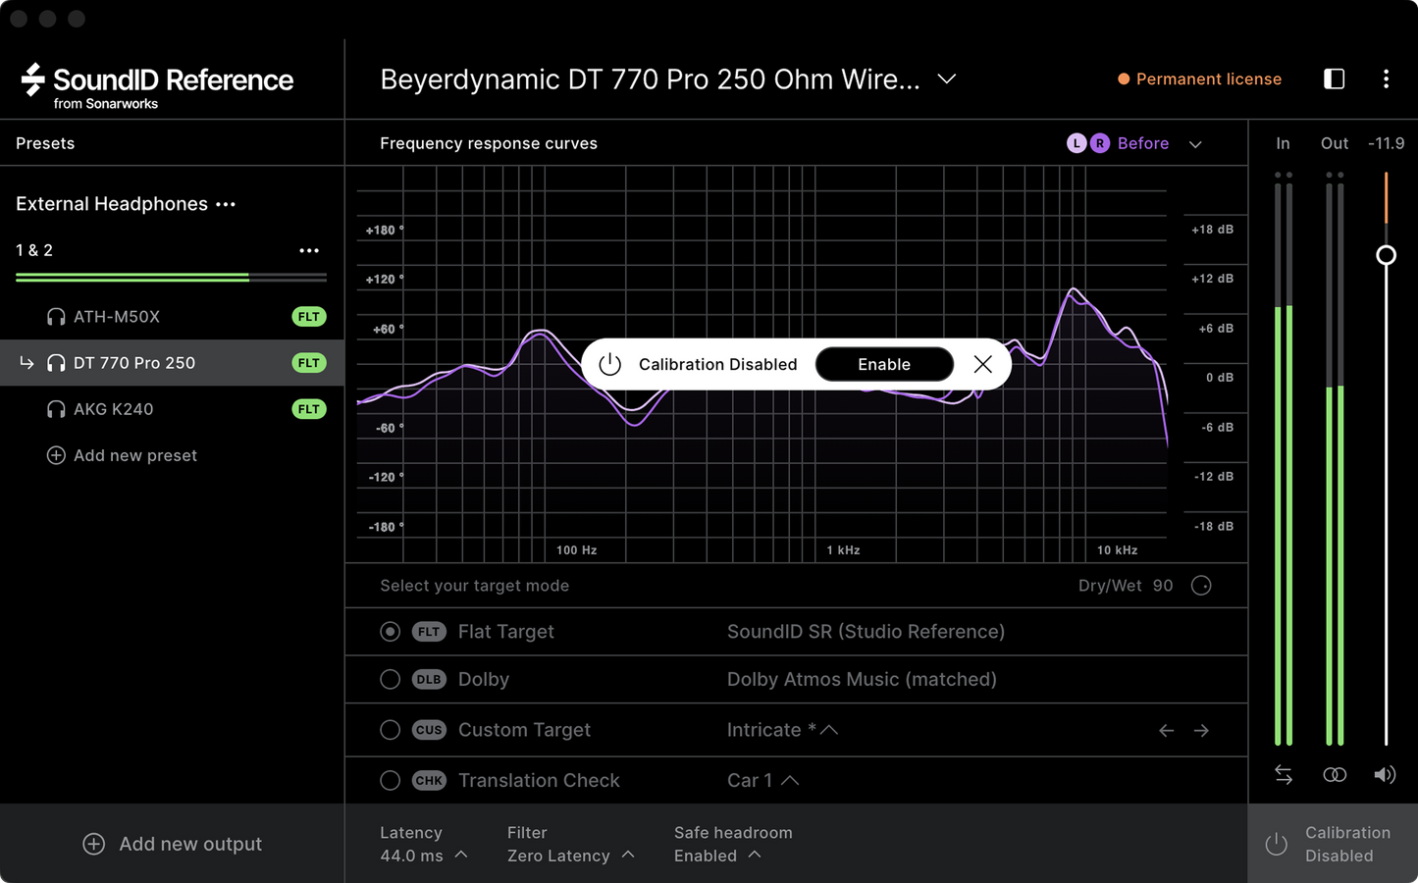
Task: Open the Before curve view dropdown
Action: click(1195, 144)
